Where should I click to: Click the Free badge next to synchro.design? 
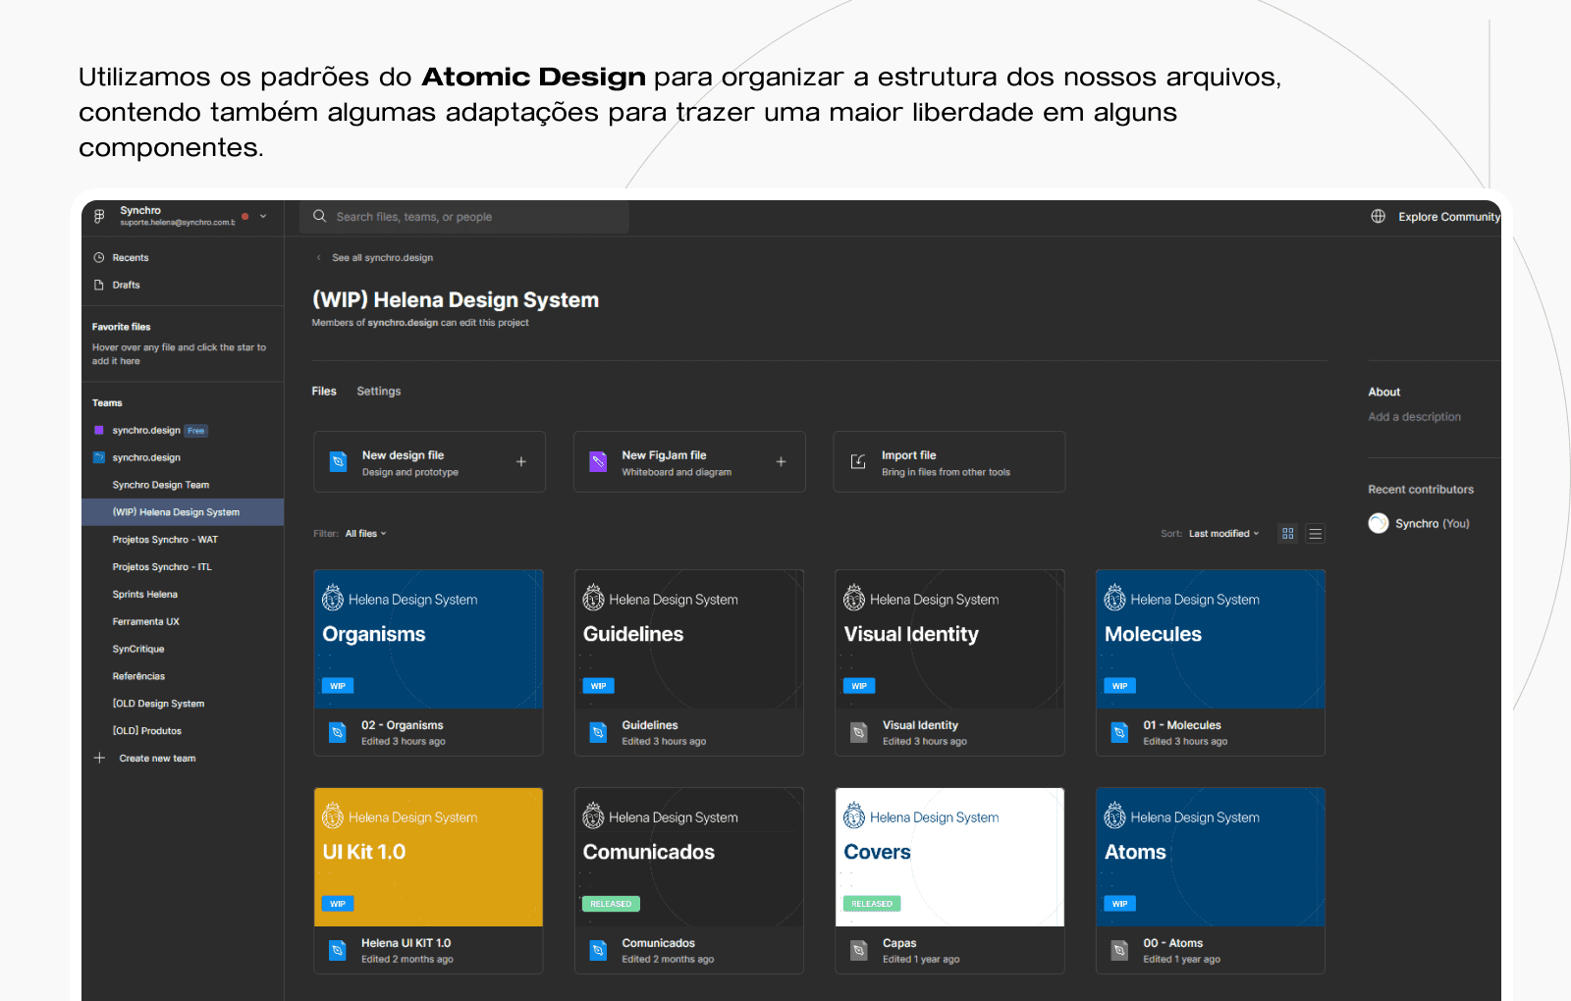pos(196,431)
